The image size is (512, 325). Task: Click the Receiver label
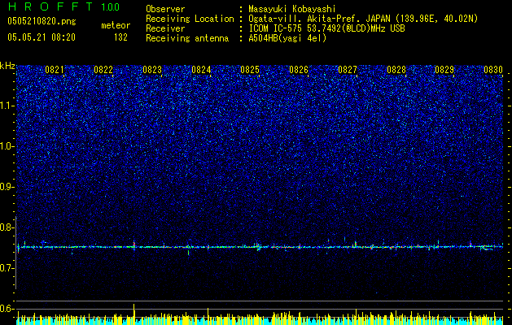[x=165, y=28]
